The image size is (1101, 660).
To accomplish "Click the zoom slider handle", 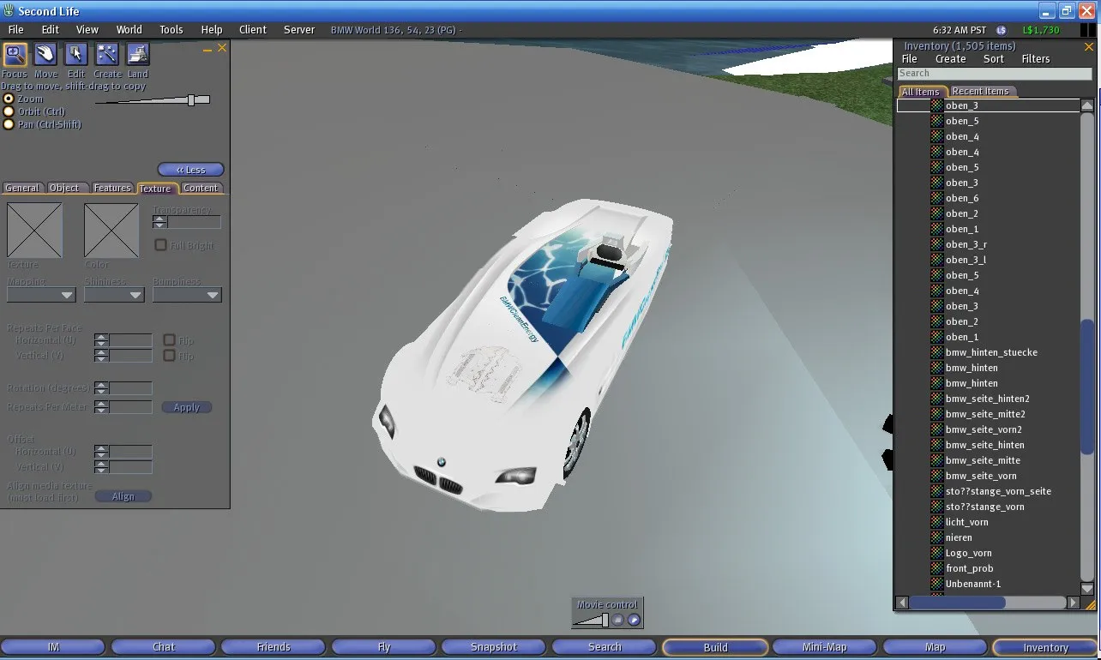I will [191, 100].
